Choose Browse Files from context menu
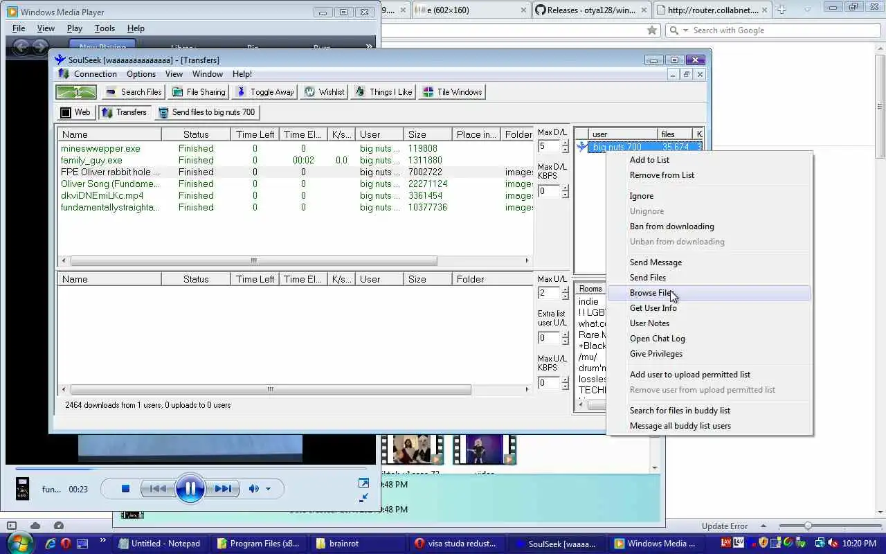This screenshot has width=886, height=554. point(709,293)
